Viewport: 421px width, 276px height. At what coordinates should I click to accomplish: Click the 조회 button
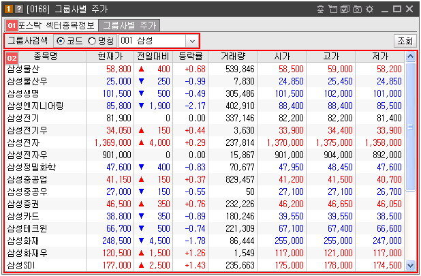click(x=405, y=41)
